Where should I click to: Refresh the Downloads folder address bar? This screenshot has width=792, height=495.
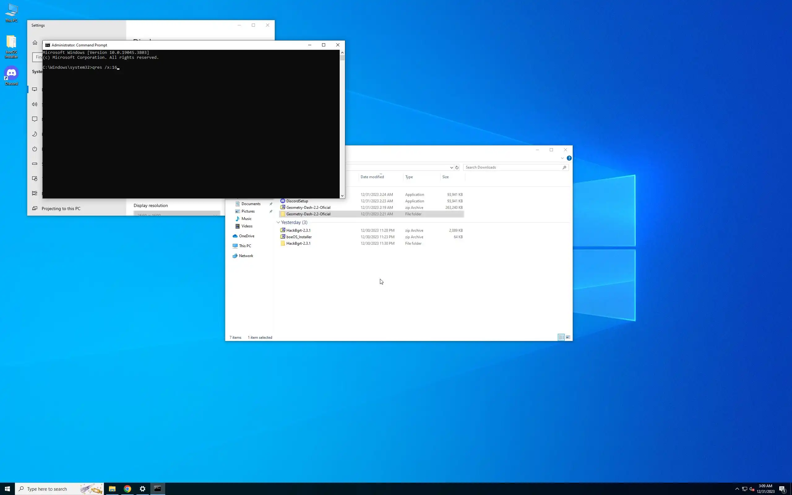[457, 167]
